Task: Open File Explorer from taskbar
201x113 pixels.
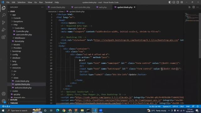Action: click(x=82, y=110)
